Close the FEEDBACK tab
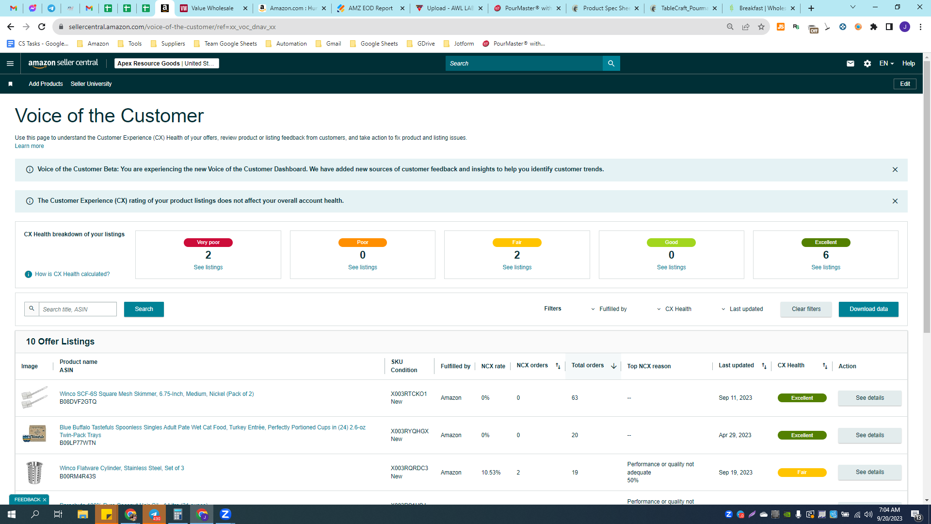 45,500
